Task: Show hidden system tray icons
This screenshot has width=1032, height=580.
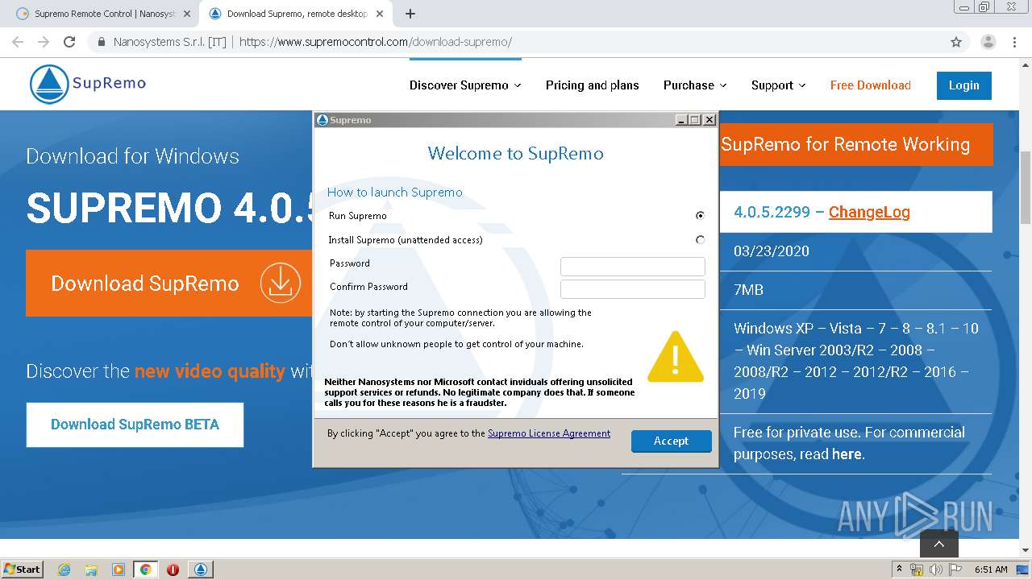Action: (x=899, y=570)
